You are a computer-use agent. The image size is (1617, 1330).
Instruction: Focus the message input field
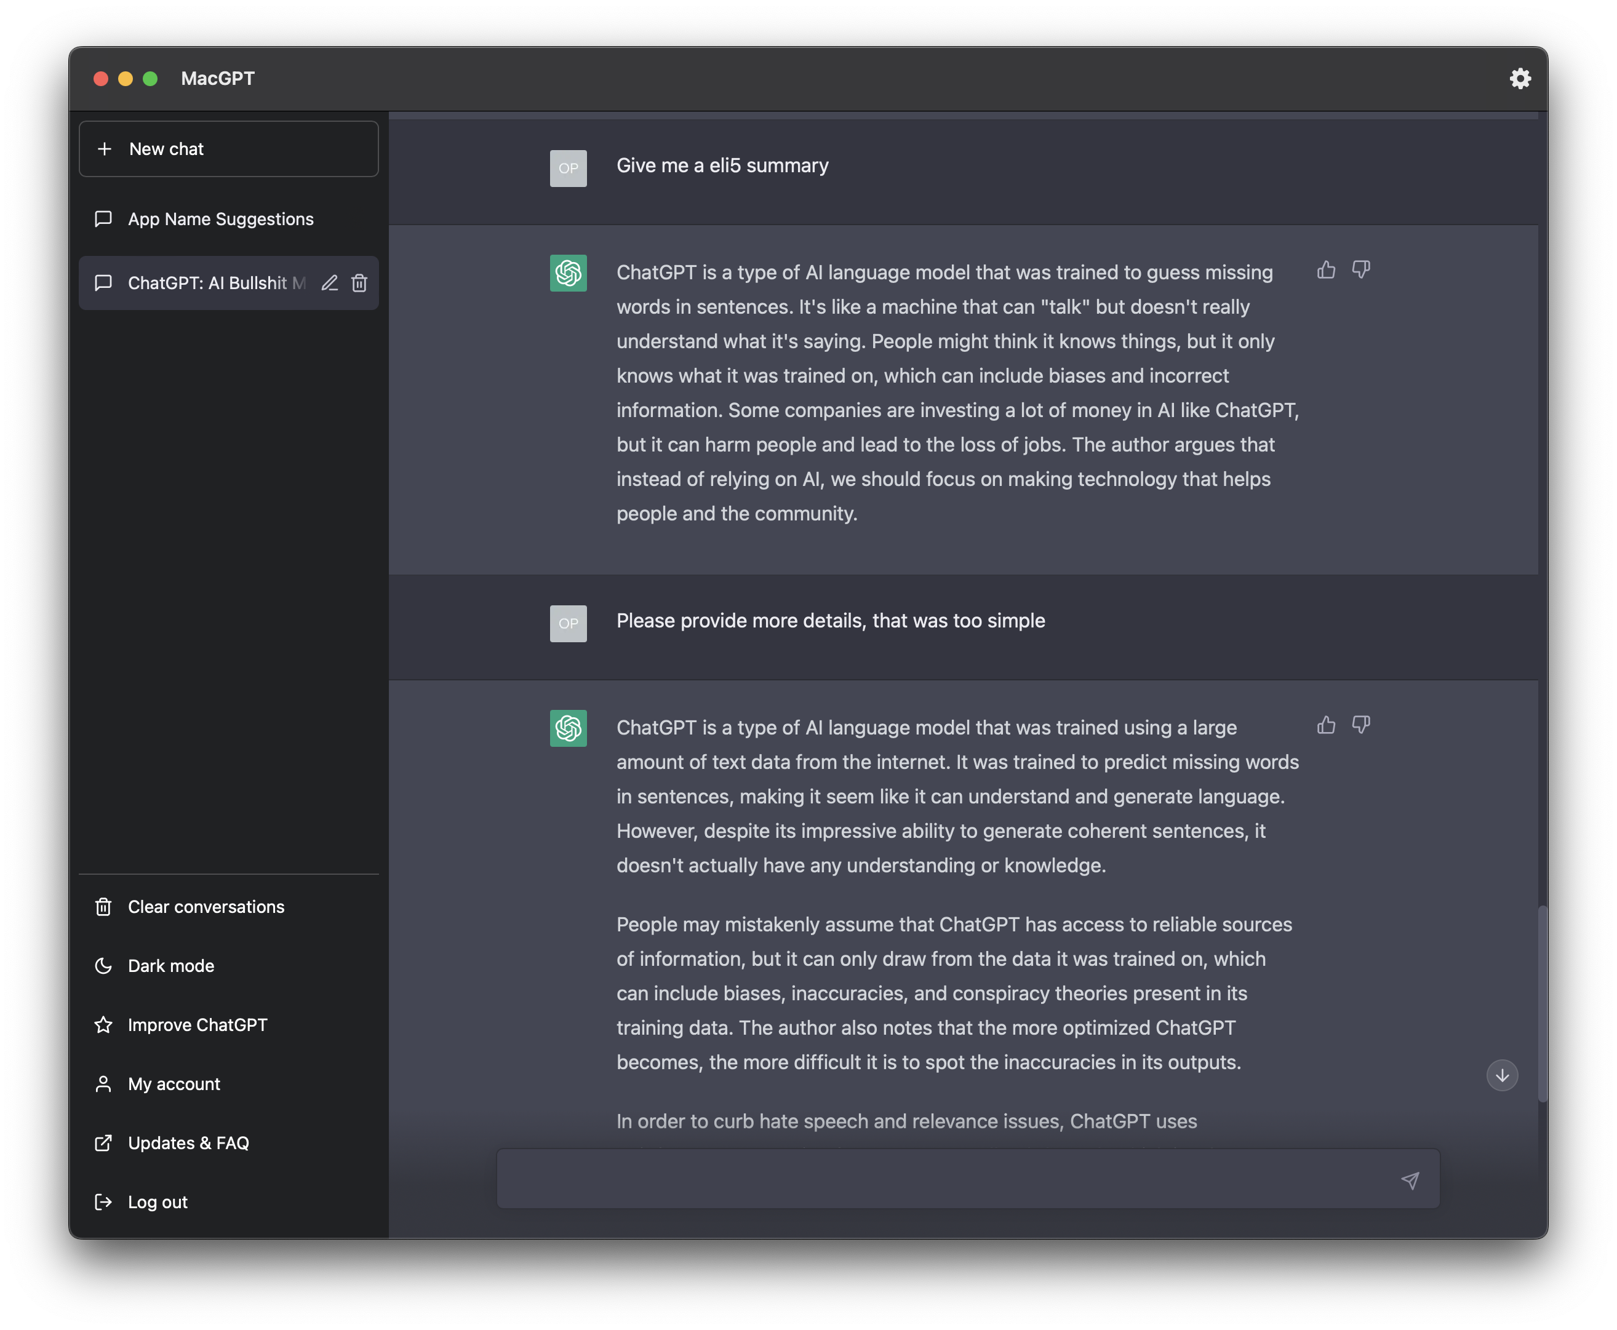tap(968, 1179)
